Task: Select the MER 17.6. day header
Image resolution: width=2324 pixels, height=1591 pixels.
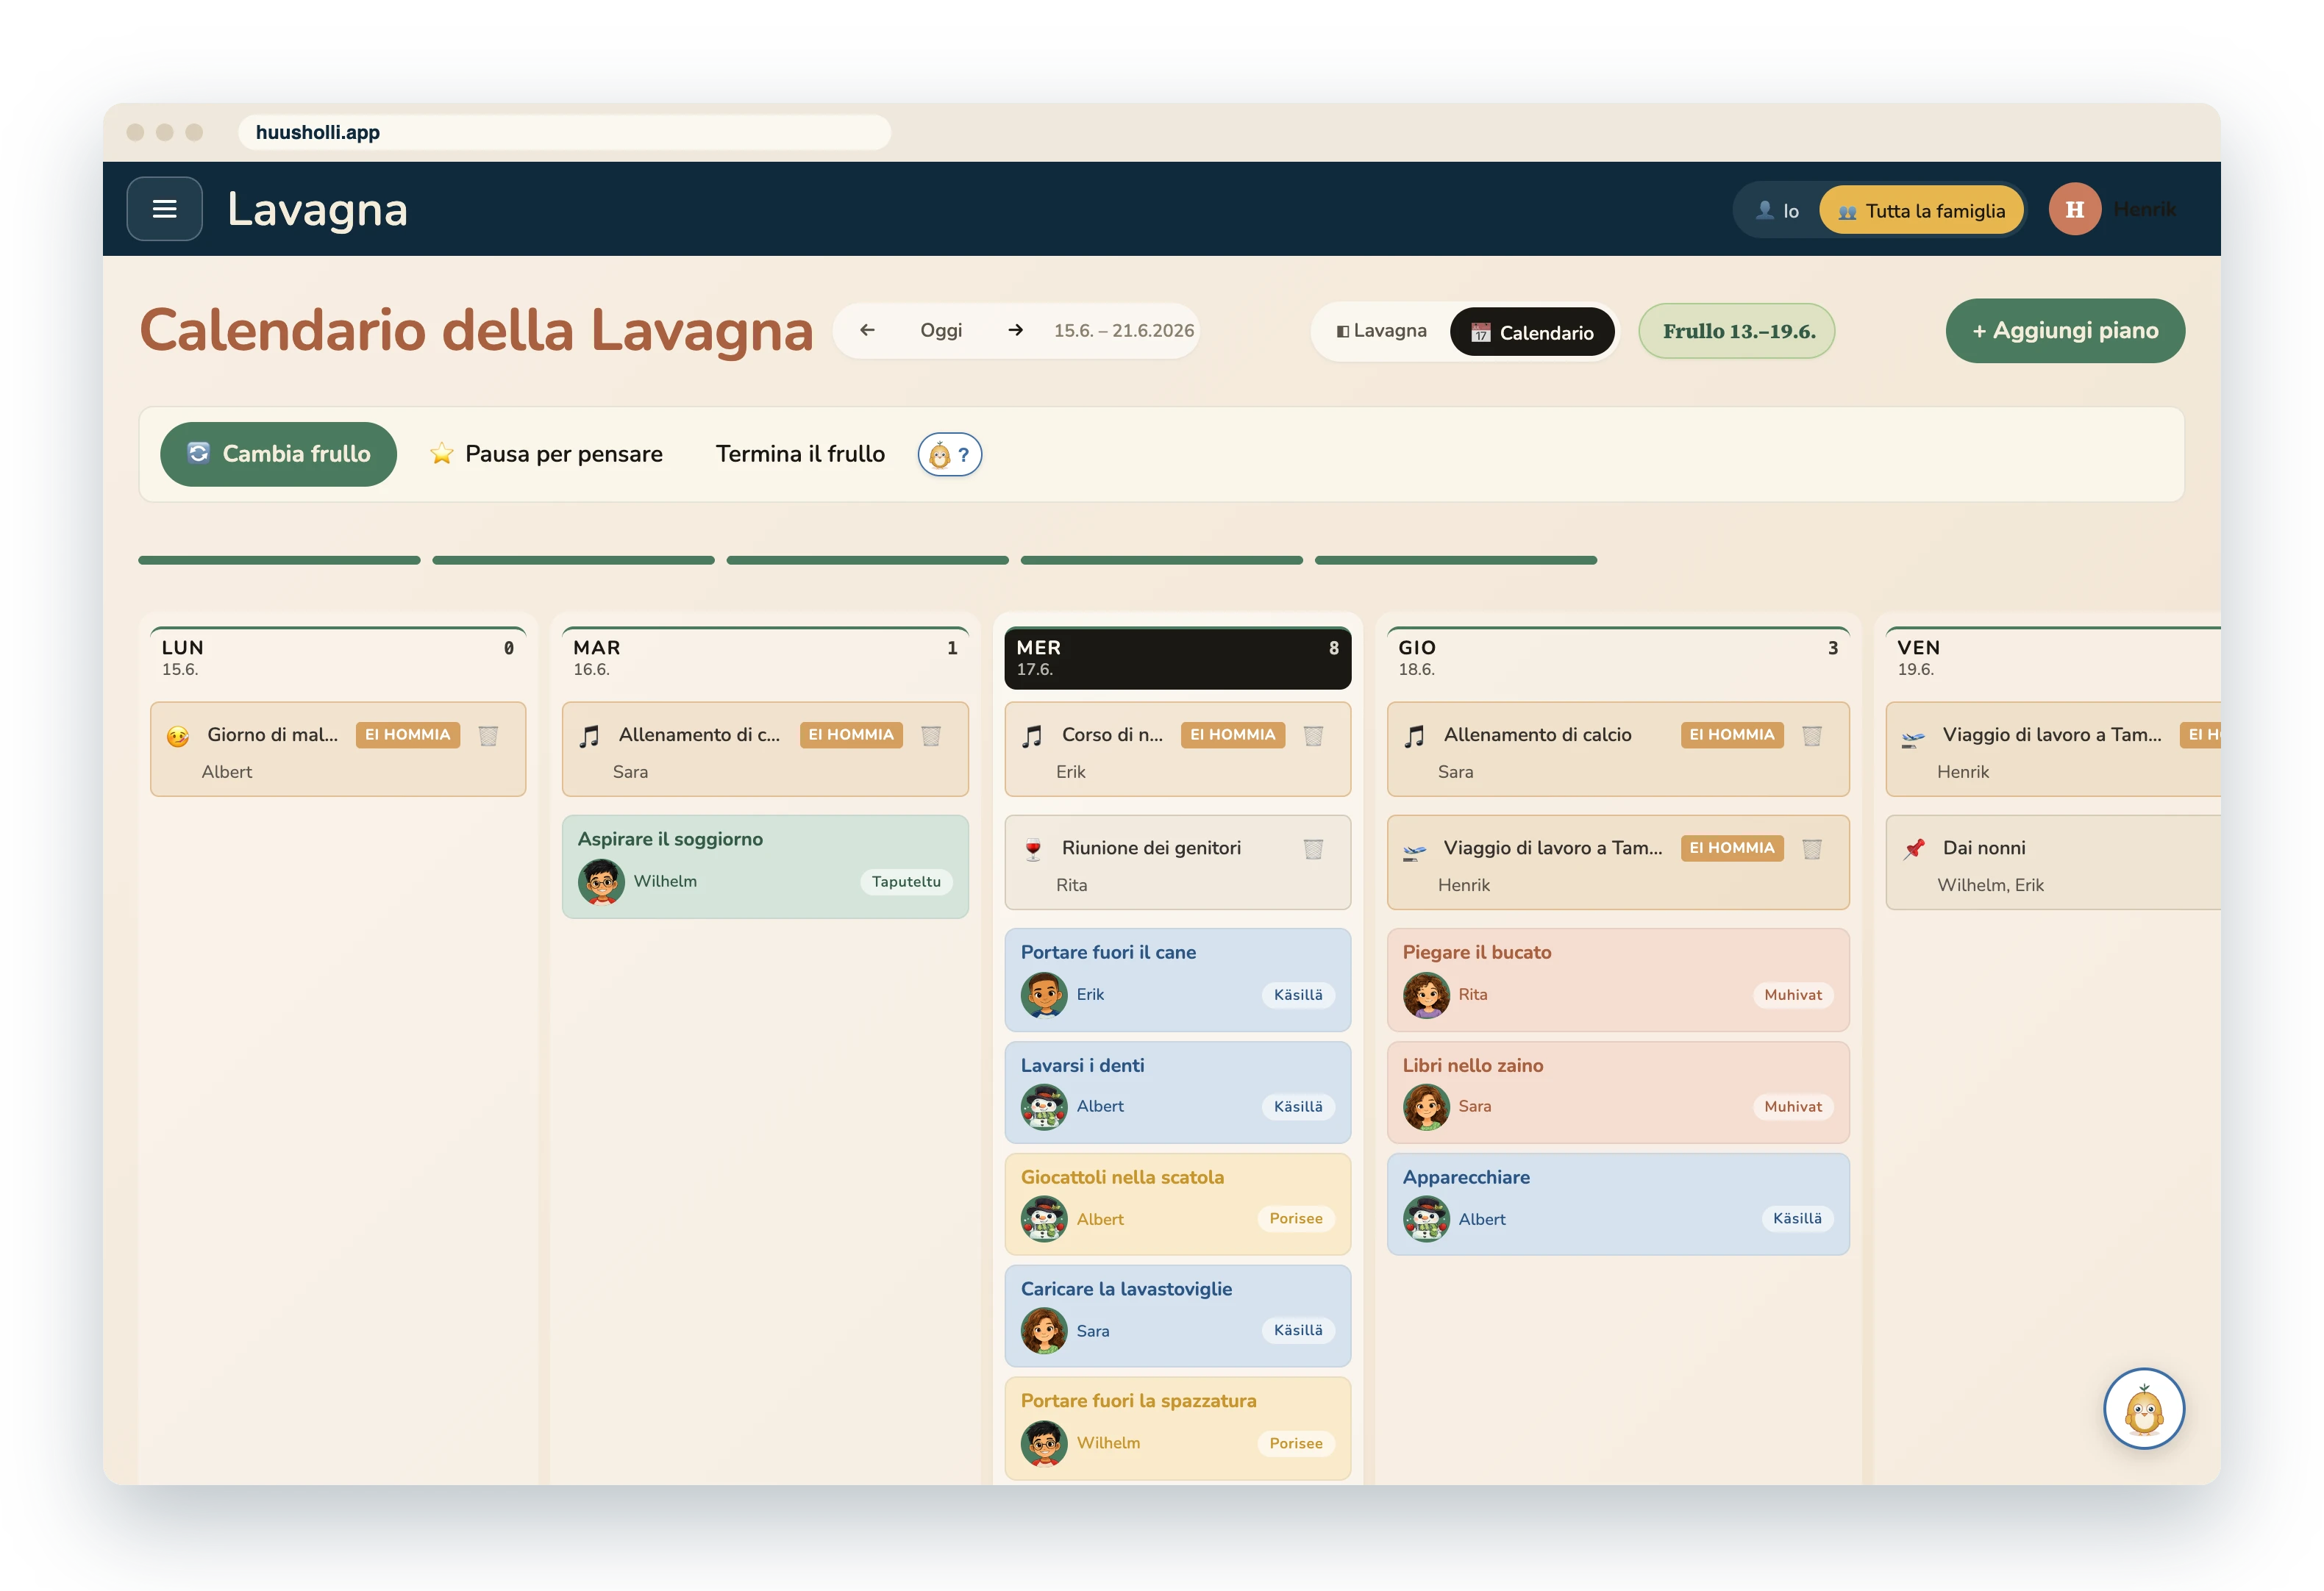Action: click(1177, 658)
